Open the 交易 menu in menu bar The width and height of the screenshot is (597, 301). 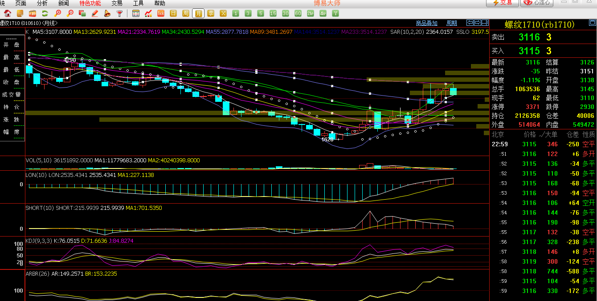tap(117, 3)
